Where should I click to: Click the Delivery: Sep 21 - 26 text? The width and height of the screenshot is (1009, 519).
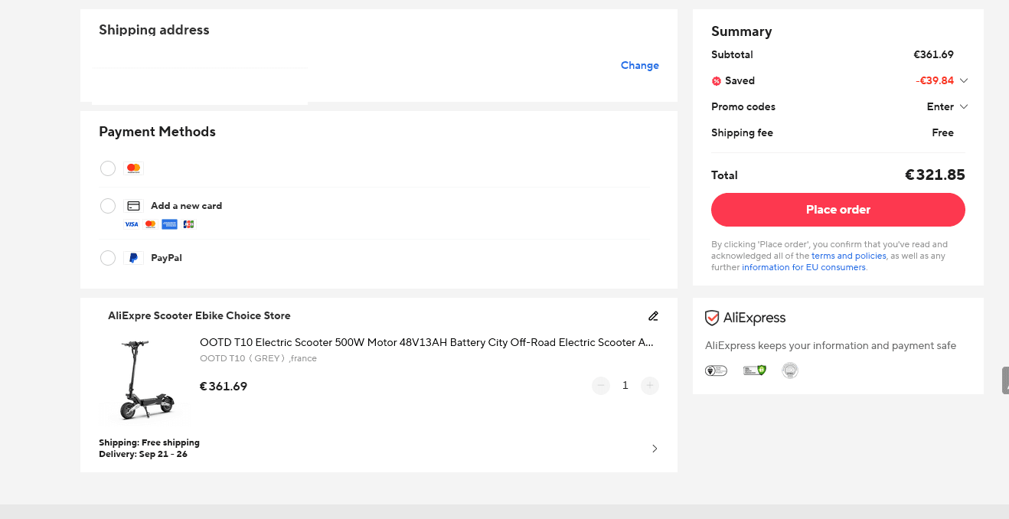click(x=143, y=454)
